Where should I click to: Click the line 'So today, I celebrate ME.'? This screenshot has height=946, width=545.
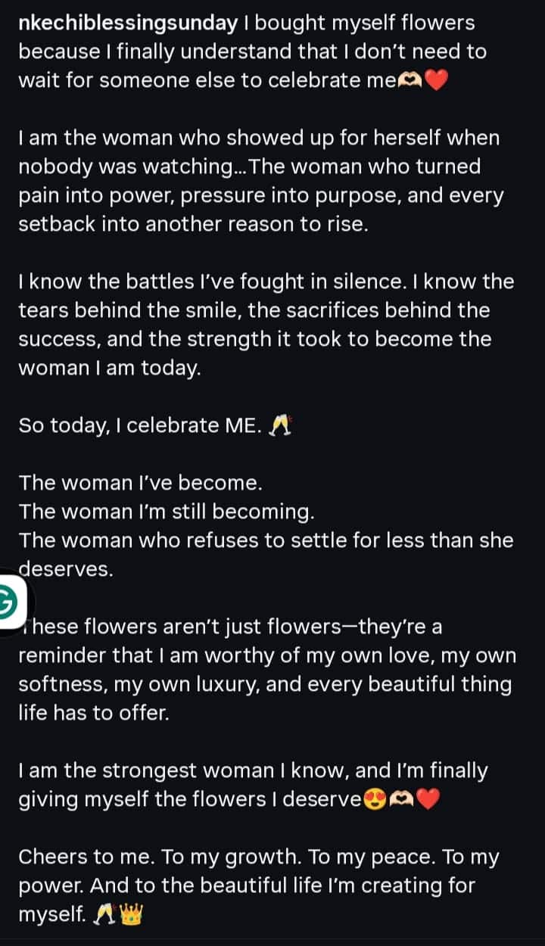click(140, 425)
